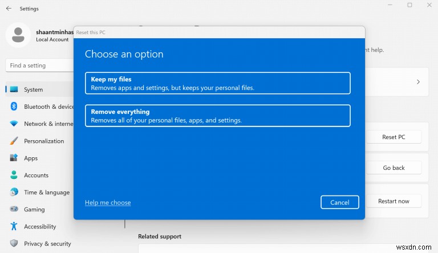Click the Accessibility figure icon
This screenshot has width=438, height=253.
[x=14, y=226]
